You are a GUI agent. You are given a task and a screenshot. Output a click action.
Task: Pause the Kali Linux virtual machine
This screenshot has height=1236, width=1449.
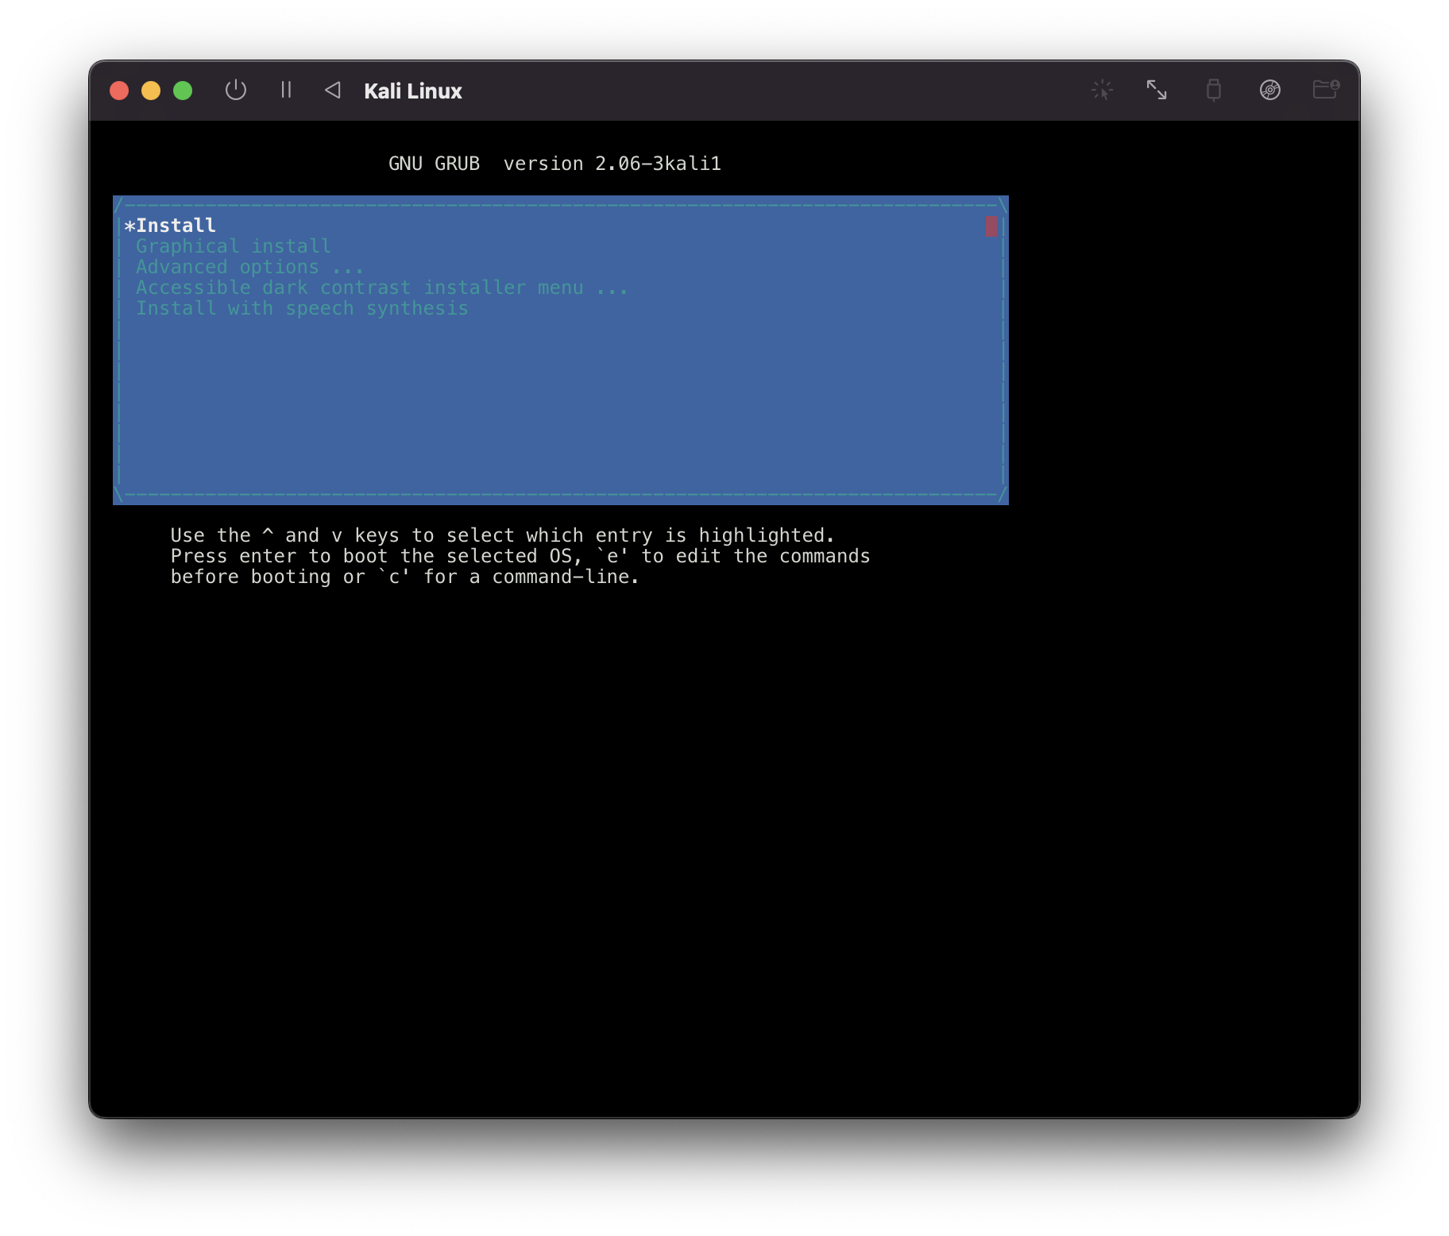pyautogui.click(x=286, y=90)
